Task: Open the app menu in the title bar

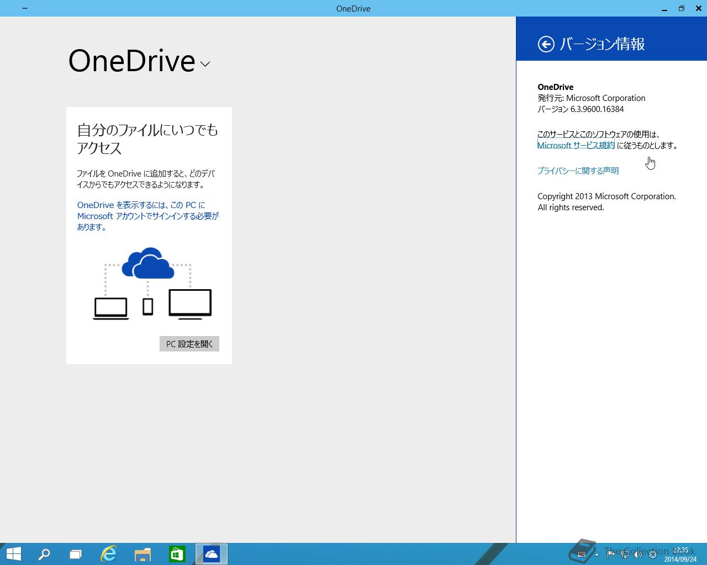Action: (x=25, y=8)
